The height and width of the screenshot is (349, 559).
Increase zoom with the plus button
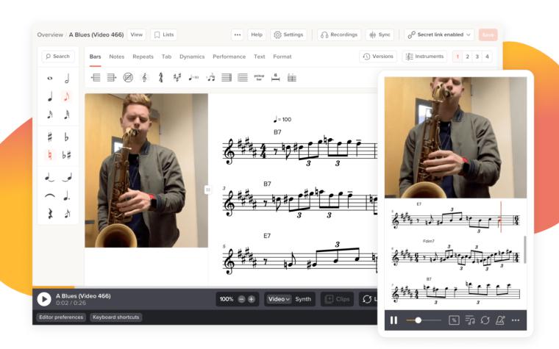[252, 299]
